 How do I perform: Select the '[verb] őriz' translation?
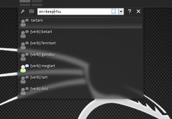point(81,91)
